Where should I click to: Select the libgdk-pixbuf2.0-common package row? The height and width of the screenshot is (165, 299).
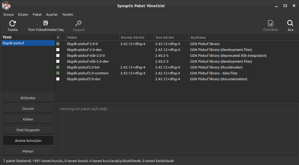(x=88, y=73)
